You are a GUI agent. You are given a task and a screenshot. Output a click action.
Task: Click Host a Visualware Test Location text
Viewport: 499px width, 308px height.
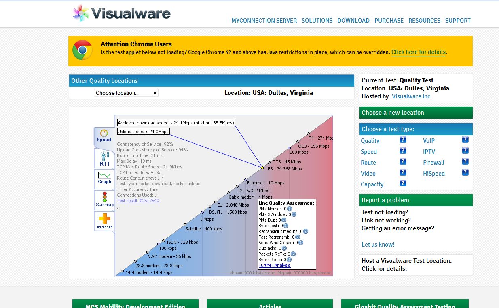click(x=406, y=261)
